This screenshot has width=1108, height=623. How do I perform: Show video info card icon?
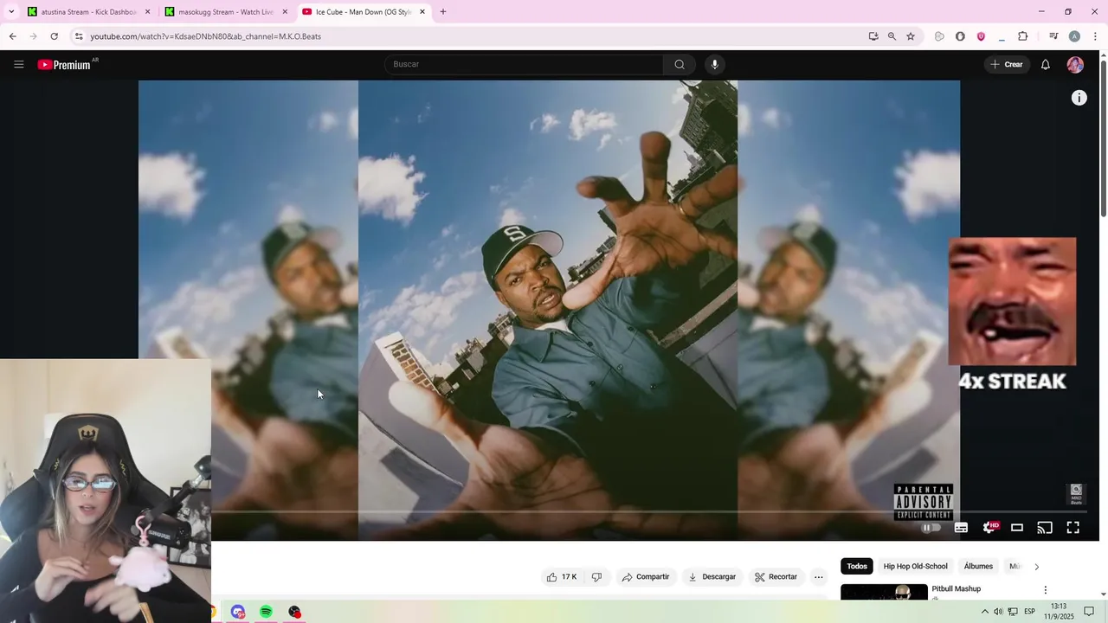pos(1079,98)
